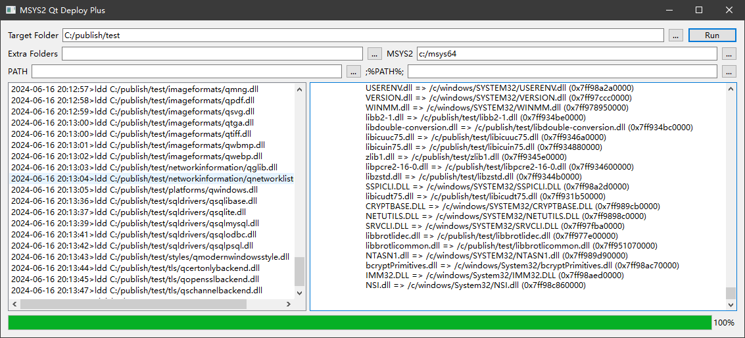Click the WINMM.dll output line
The width and height of the screenshot is (745, 338).
tap(497, 108)
